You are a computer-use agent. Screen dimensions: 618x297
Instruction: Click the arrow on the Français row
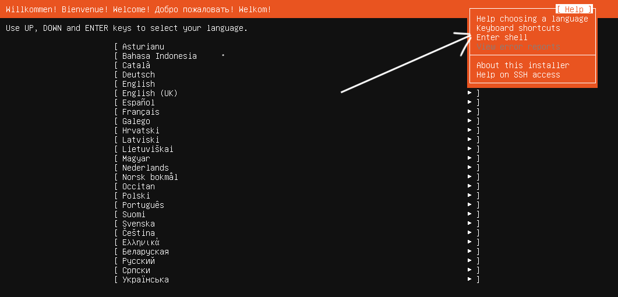[469, 111]
